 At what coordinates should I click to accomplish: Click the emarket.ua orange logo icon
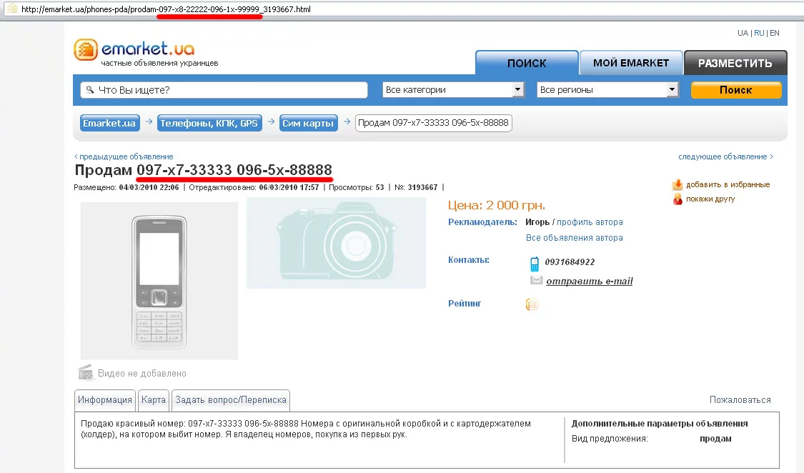point(86,50)
